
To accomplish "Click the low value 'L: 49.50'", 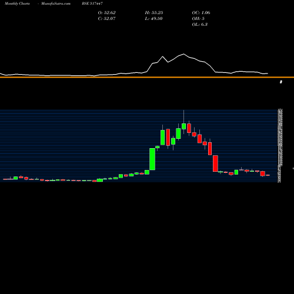I will click(153, 19).
